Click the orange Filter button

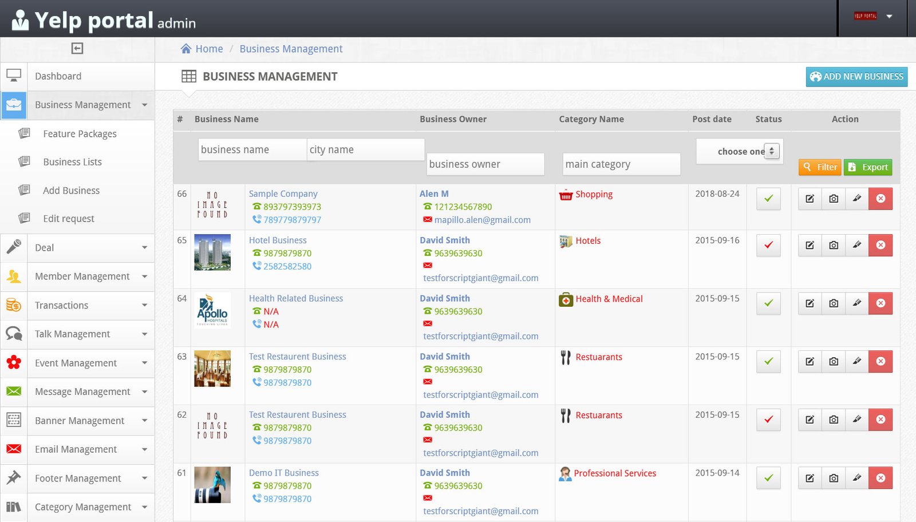point(820,167)
